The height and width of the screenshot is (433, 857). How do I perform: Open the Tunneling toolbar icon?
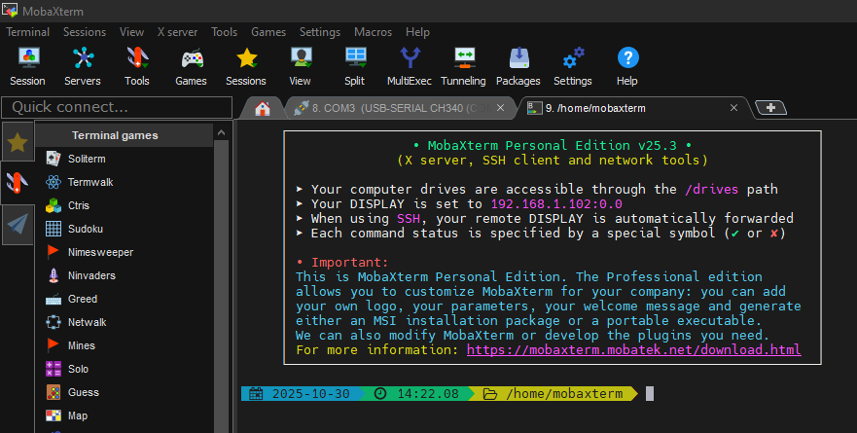pyautogui.click(x=463, y=65)
